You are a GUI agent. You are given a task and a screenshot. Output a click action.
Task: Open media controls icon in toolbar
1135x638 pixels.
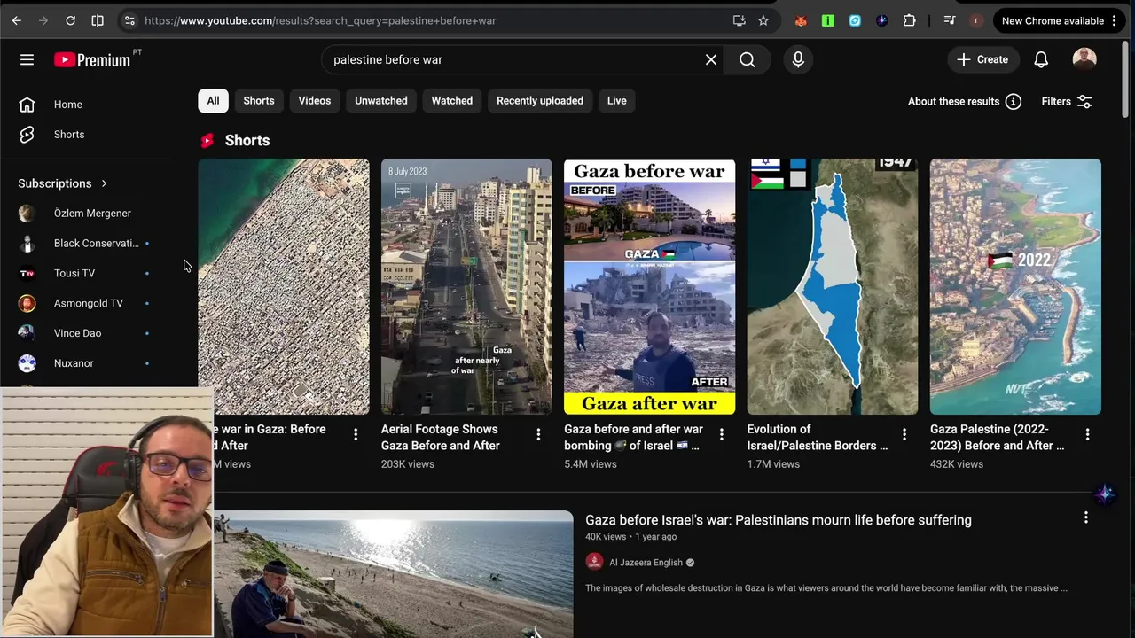(x=949, y=20)
